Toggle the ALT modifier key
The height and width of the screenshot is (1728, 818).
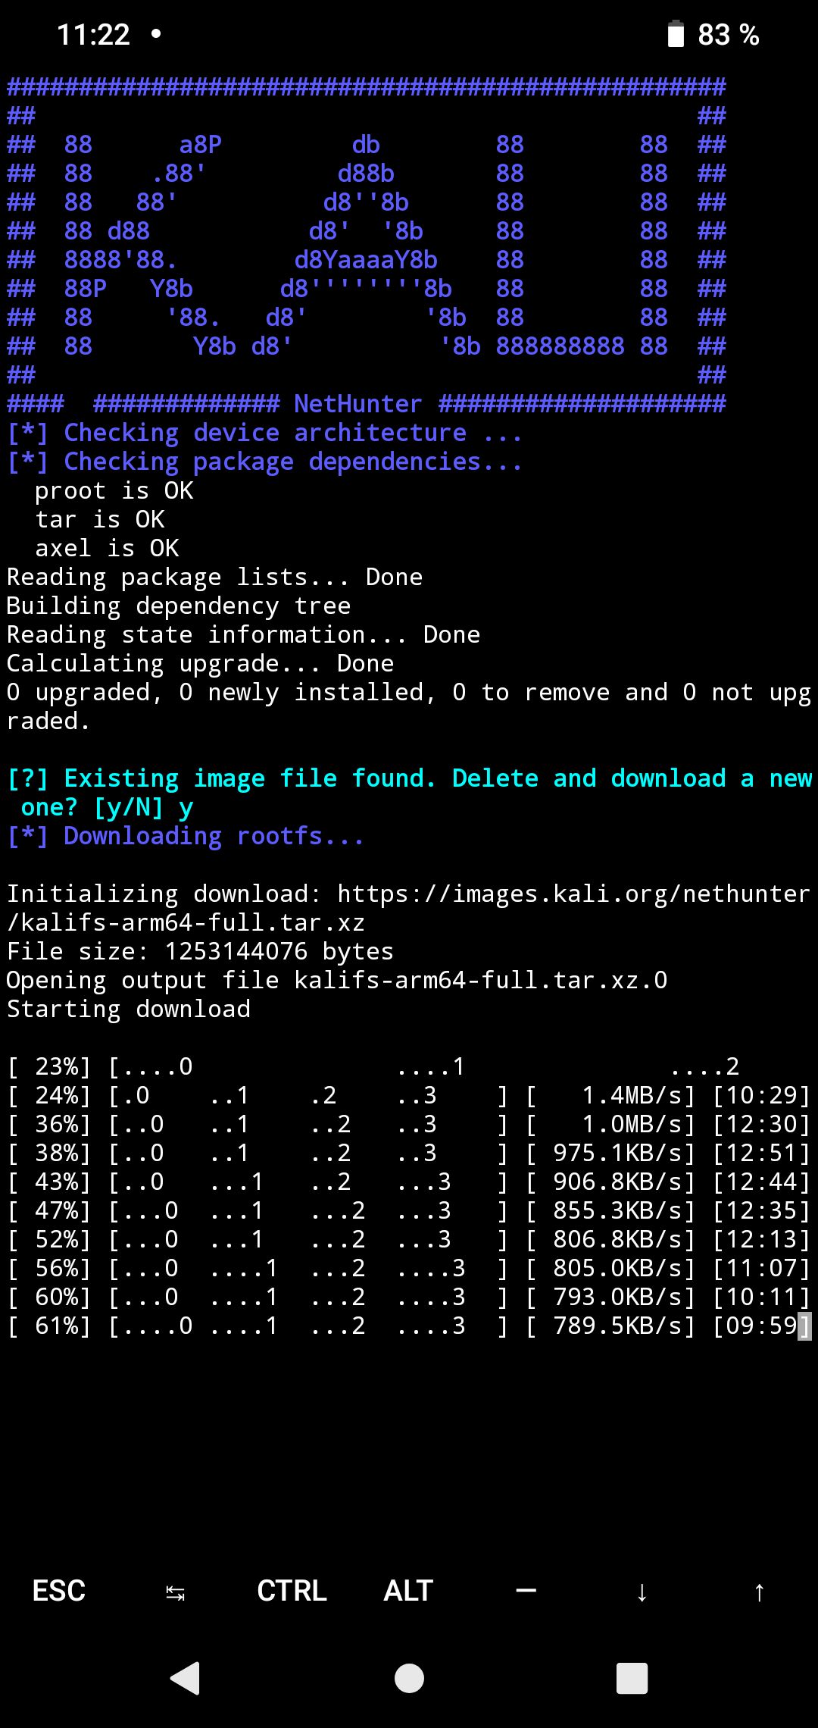pos(408,1591)
